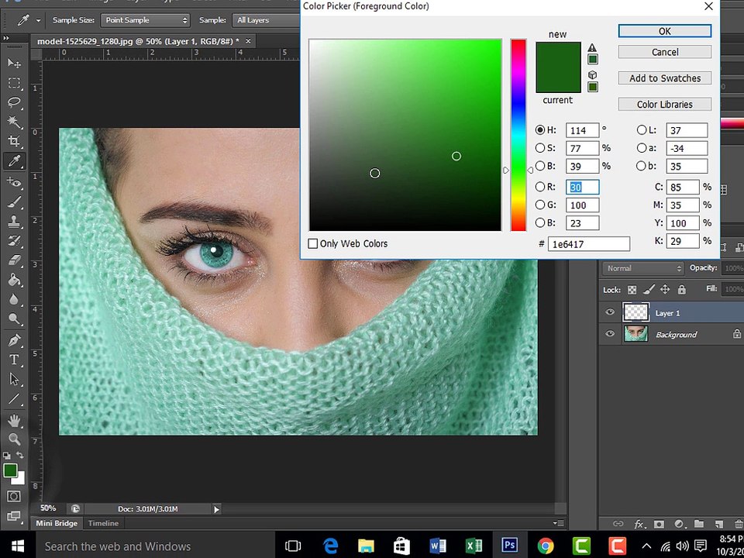The height and width of the screenshot is (558, 744).
Task: Select the Crop tool
Action: point(14,141)
